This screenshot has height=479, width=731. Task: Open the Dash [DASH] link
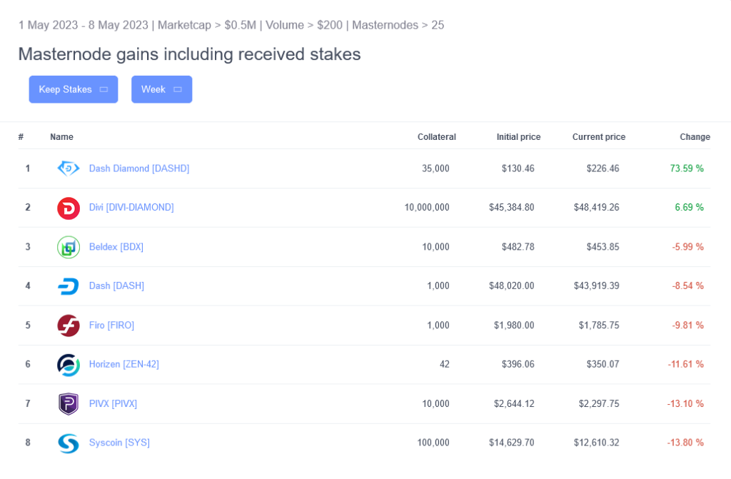[x=116, y=286]
